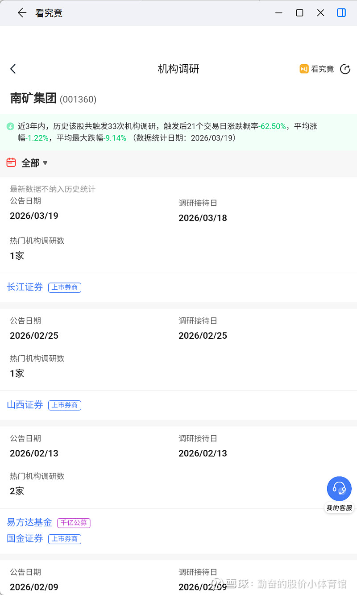
Task: Go back using the chevron beside 机构调研
Action: pyautogui.click(x=13, y=69)
